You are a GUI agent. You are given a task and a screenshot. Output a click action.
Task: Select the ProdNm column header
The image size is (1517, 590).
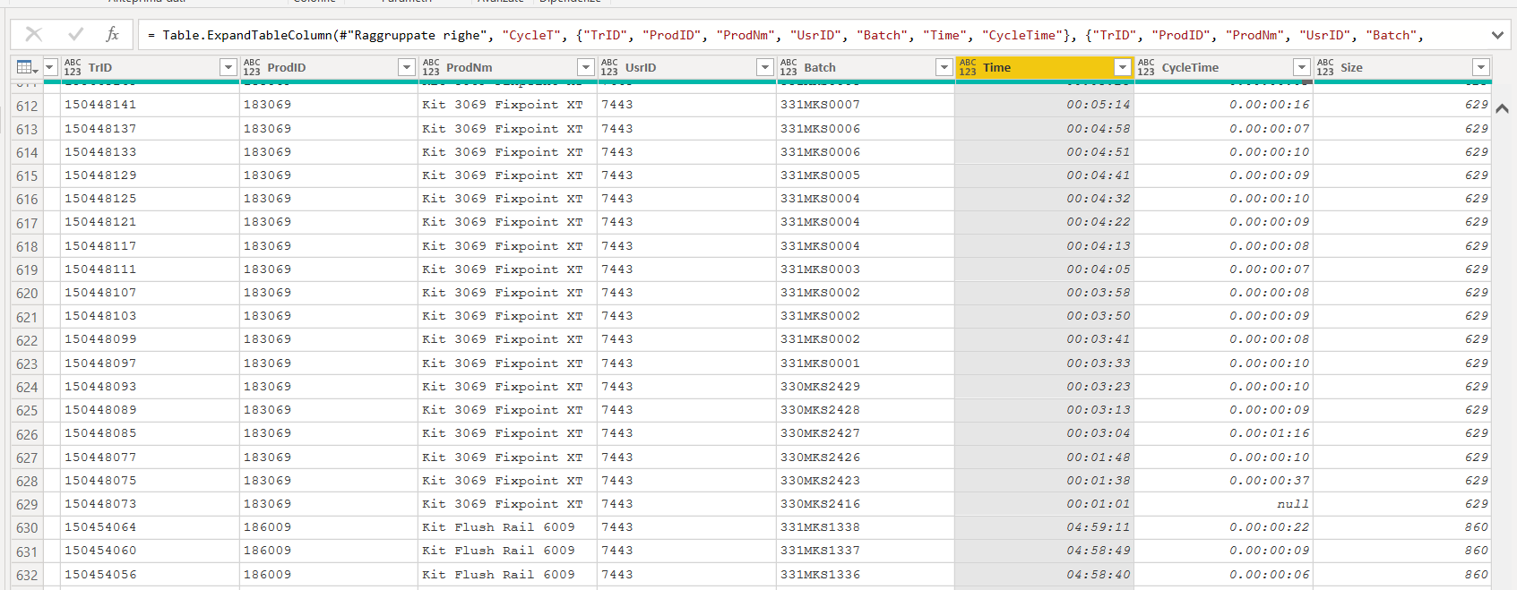click(508, 67)
